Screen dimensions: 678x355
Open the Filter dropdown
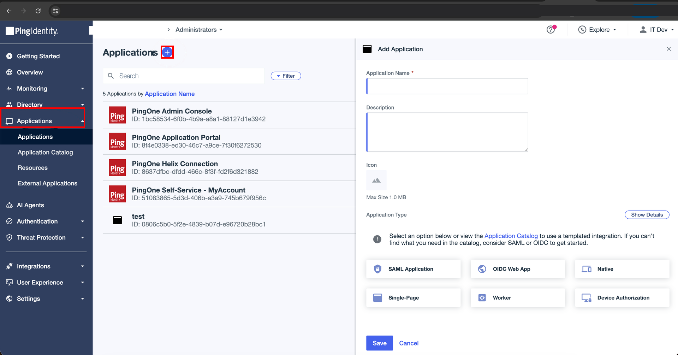point(286,76)
